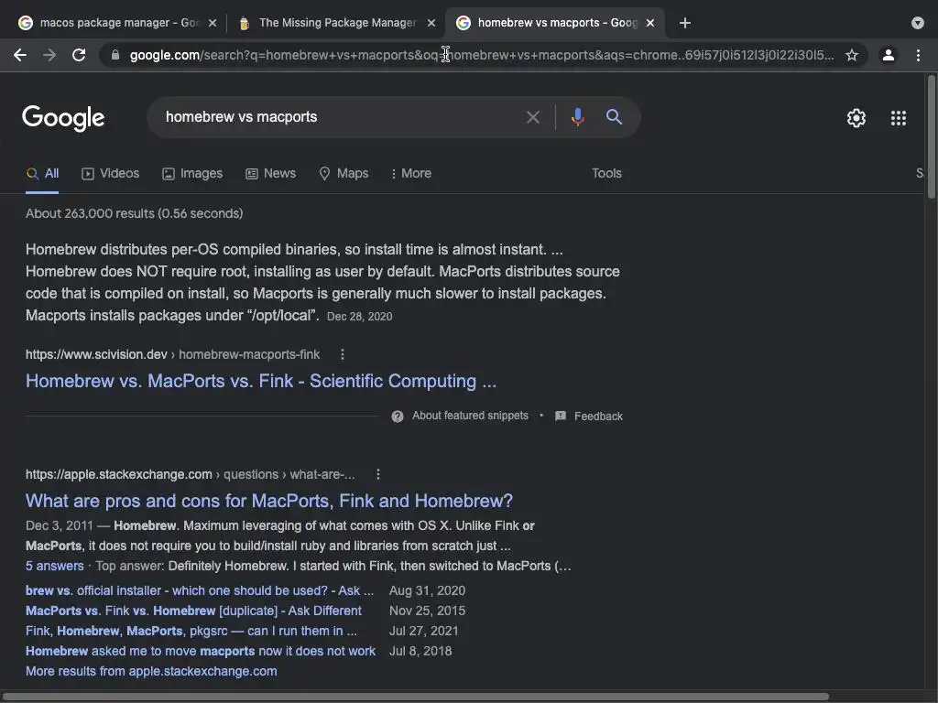
Task: Bookmark this page with the star icon
Action: tap(852, 55)
